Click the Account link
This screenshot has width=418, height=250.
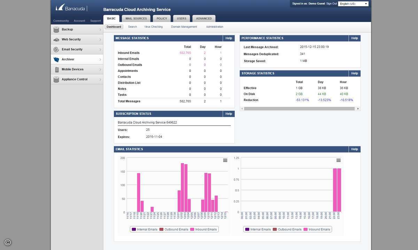point(79,21)
